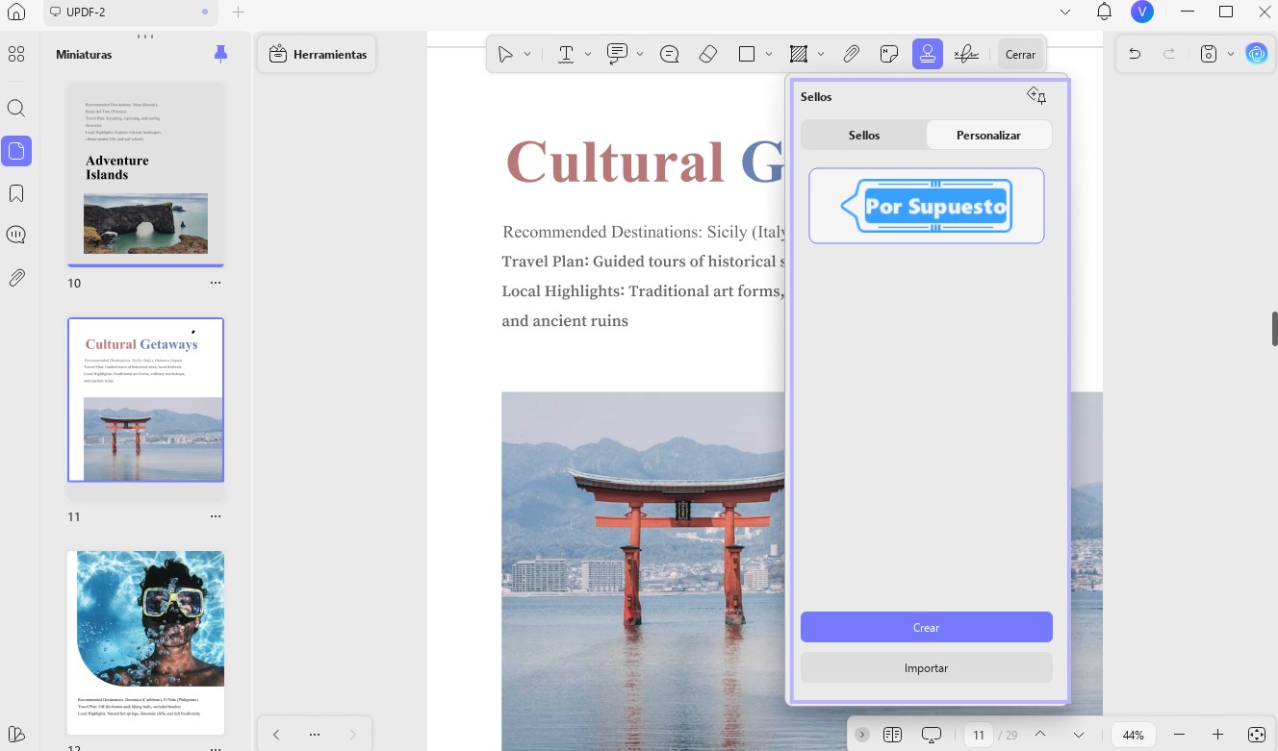
Task: Go to previous view in thumbnail footer
Action: pyautogui.click(x=276, y=735)
